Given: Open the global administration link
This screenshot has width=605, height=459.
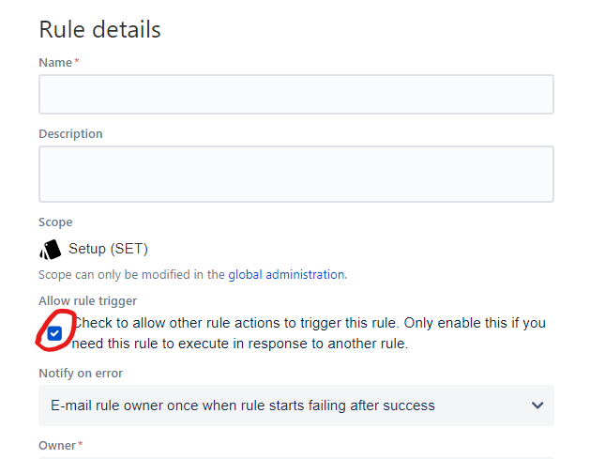Looking at the screenshot, I should [x=288, y=275].
